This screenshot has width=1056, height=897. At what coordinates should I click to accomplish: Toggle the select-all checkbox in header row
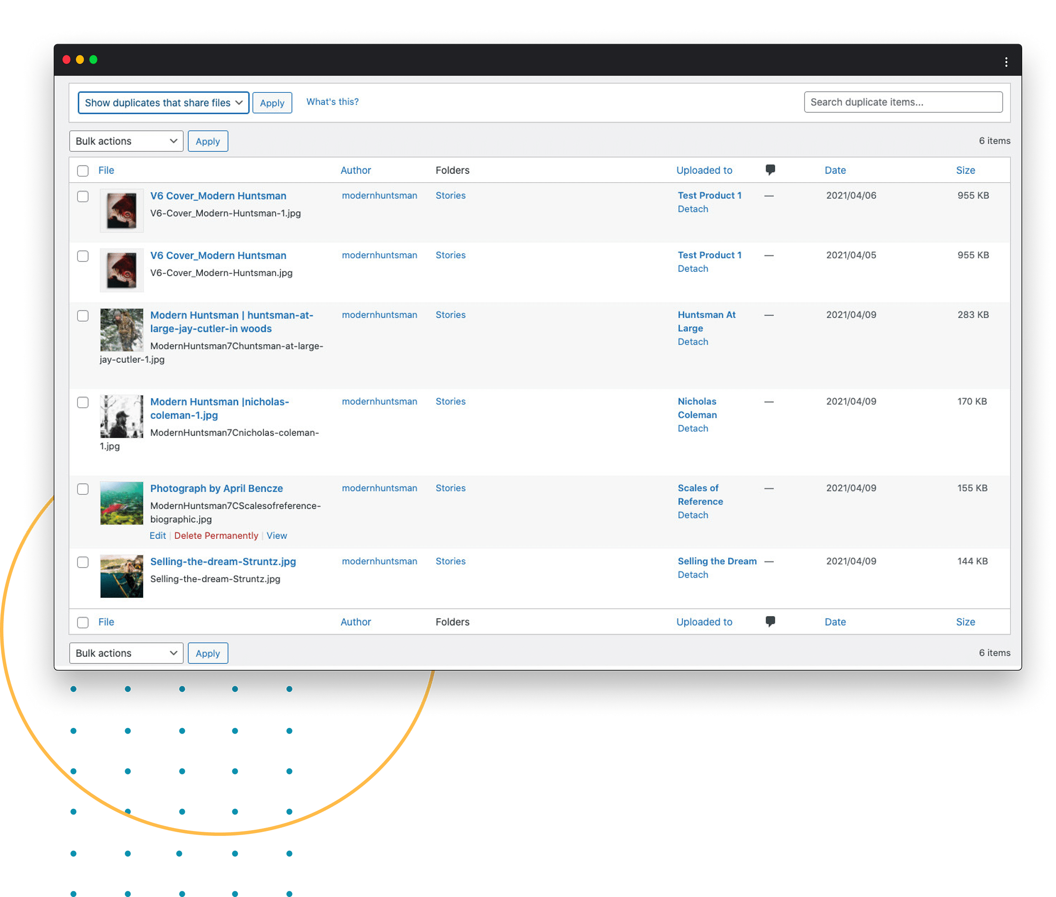point(84,170)
